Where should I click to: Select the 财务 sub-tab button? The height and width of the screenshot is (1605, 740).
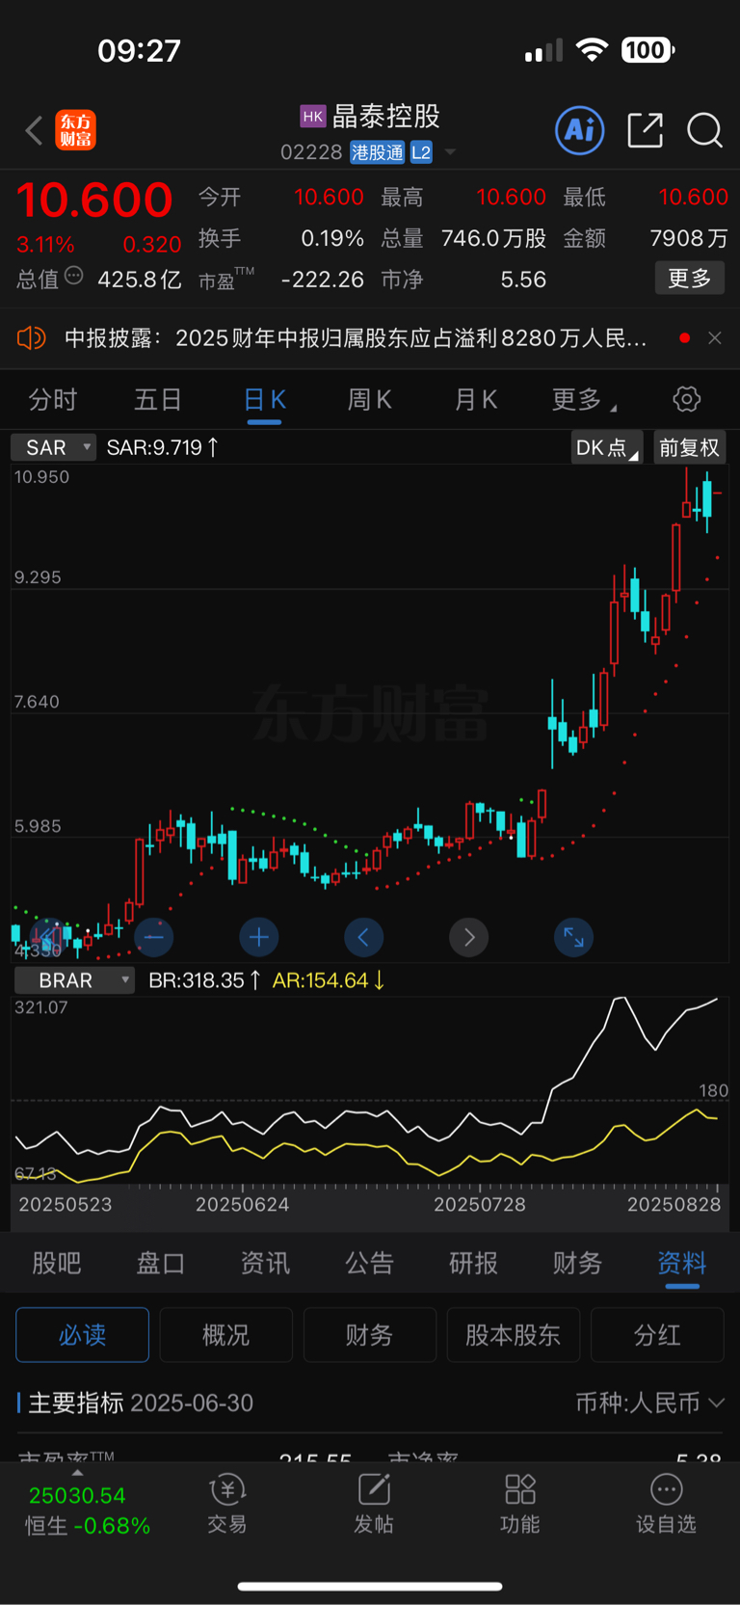[x=369, y=1334]
